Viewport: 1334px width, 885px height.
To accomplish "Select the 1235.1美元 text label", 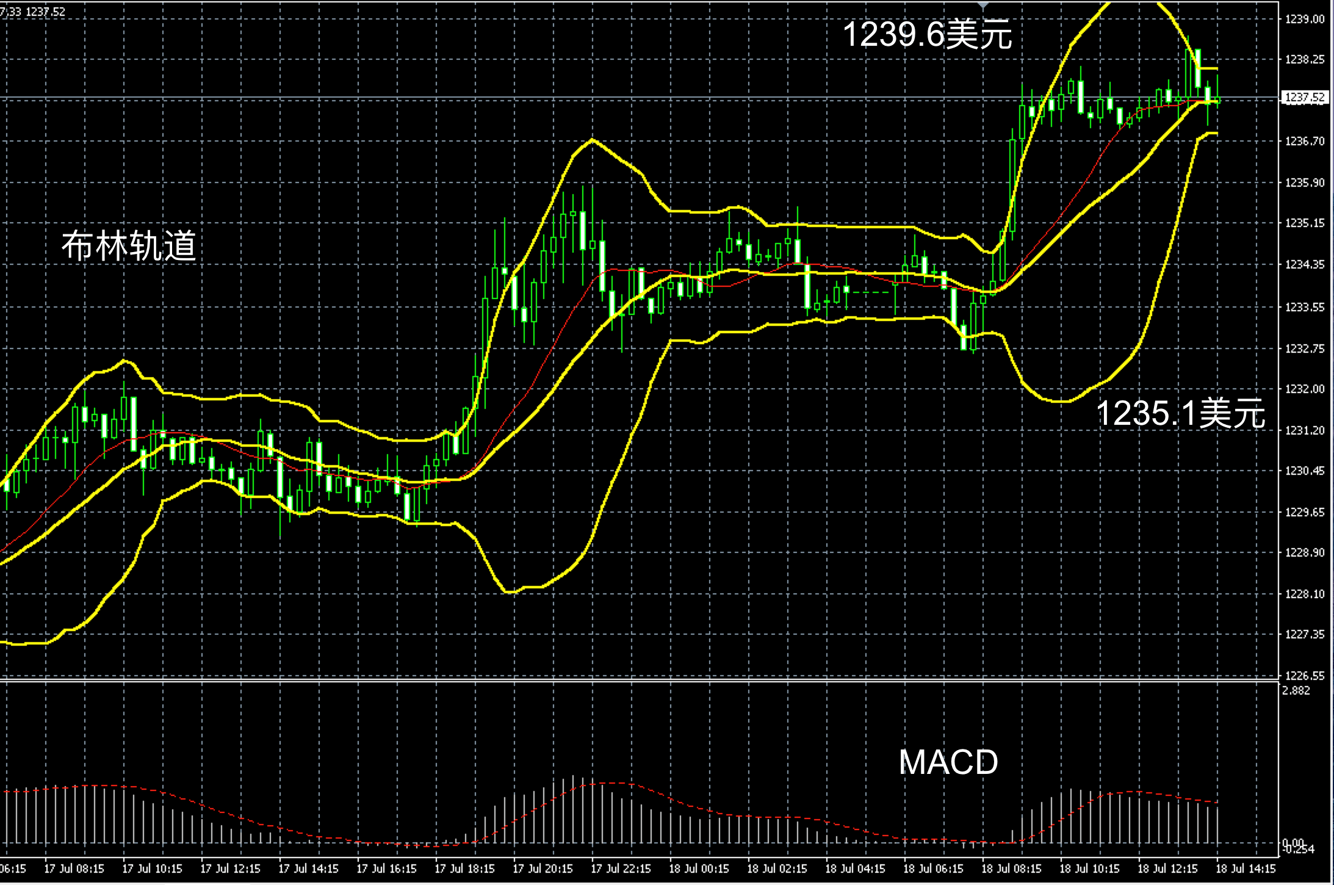I will pyautogui.click(x=1180, y=413).
